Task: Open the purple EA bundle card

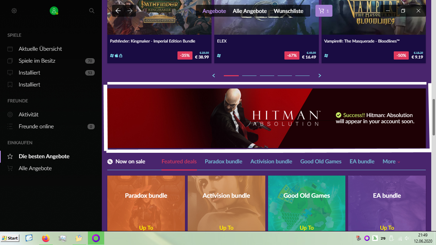Action: 387,203
